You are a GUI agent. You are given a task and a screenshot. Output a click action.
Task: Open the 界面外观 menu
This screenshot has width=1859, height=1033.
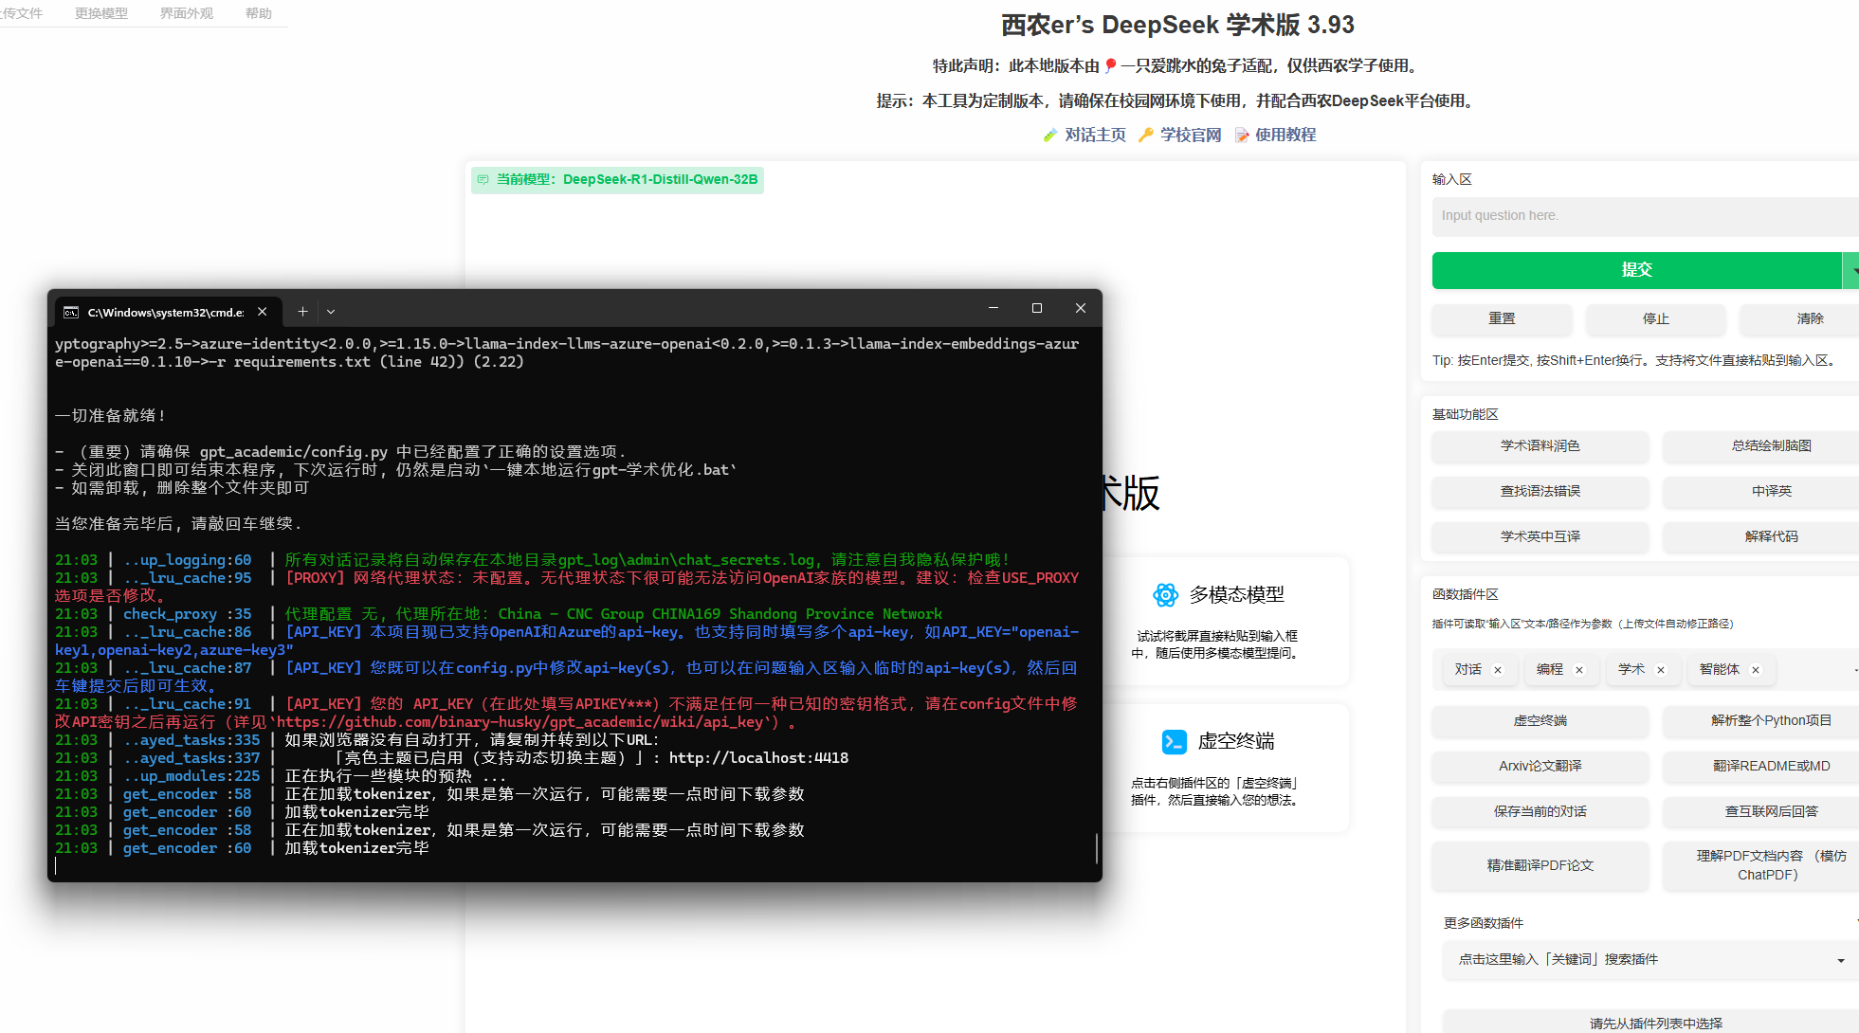pos(187,13)
